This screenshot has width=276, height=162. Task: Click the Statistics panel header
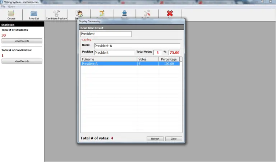pyautogui.click(x=22, y=25)
